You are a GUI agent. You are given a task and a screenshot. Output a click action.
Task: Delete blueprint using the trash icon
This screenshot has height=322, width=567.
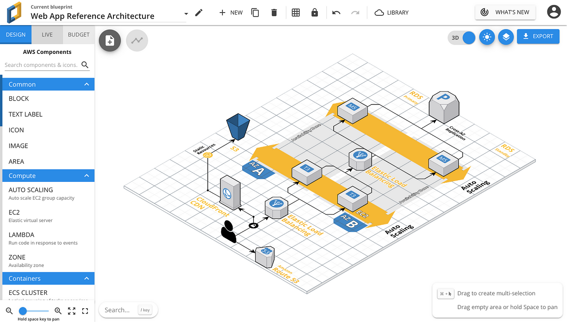pos(274,13)
